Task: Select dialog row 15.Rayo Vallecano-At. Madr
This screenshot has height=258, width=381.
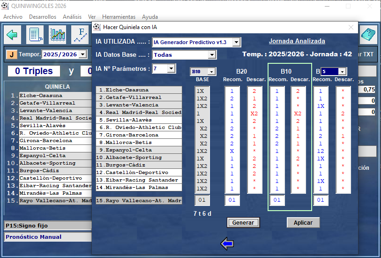Action: pyautogui.click(x=139, y=201)
